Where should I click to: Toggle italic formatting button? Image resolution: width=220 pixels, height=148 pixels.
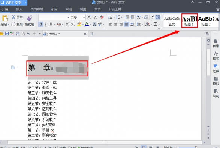pos(46,24)
